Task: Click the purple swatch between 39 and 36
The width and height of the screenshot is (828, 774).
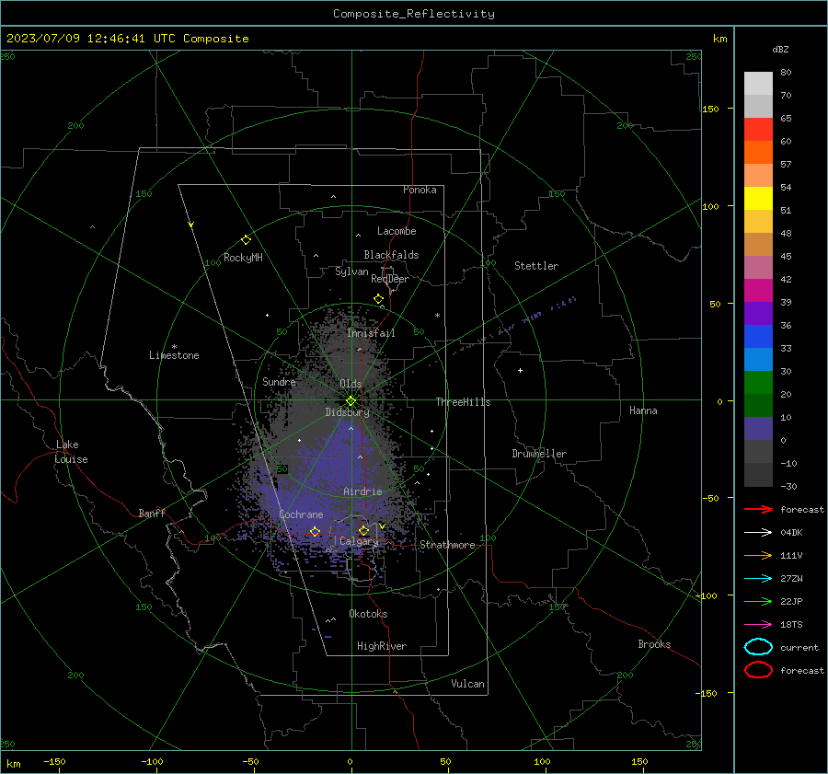Action: pyautogui.click(x=758, y=313)
